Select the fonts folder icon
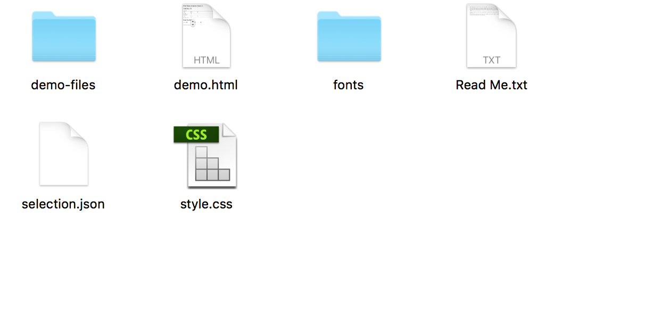Image resolution: width=661 pixels, height=335 pixels. tap(349, 36)
